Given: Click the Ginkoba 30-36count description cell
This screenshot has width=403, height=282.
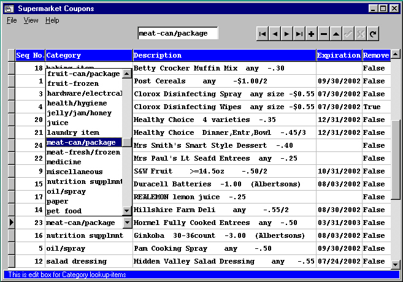Looking at the screenshot, I should [x=225, y=235].
